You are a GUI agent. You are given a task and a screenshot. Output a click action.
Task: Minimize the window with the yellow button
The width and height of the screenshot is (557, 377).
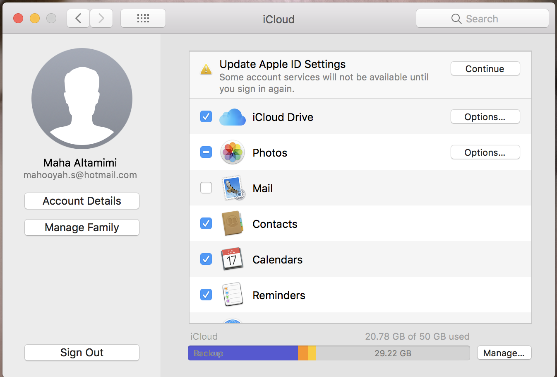pos(35,18)
